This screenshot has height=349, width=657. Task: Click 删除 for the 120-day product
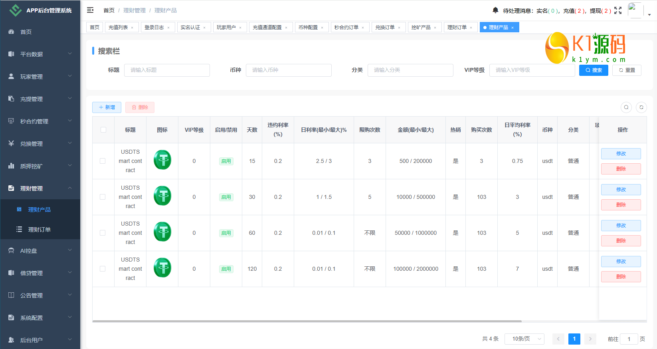click(621, 276)
